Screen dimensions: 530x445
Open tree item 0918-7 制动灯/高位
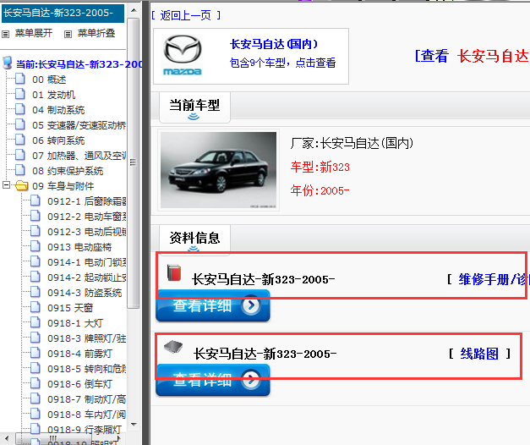pyautogui.click(x=87, y=399)
